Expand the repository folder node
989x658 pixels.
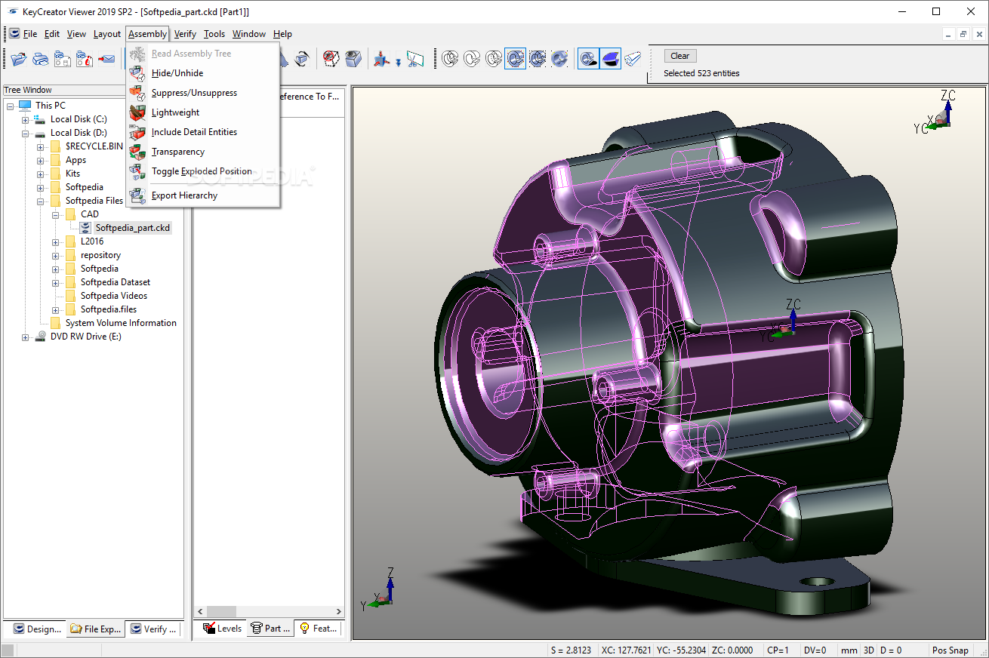(56, 255)
